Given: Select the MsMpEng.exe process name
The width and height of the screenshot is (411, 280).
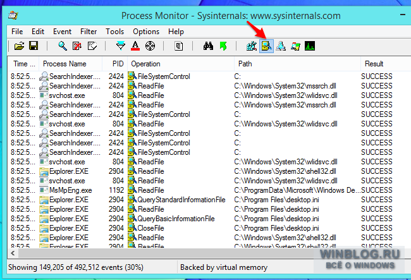Looking at the screenshot, I should [71, 190].
